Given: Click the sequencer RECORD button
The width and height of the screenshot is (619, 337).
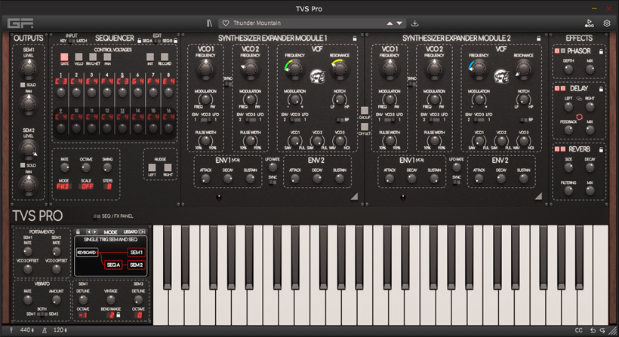Looking at the screenshot, I should coord(165,57).
